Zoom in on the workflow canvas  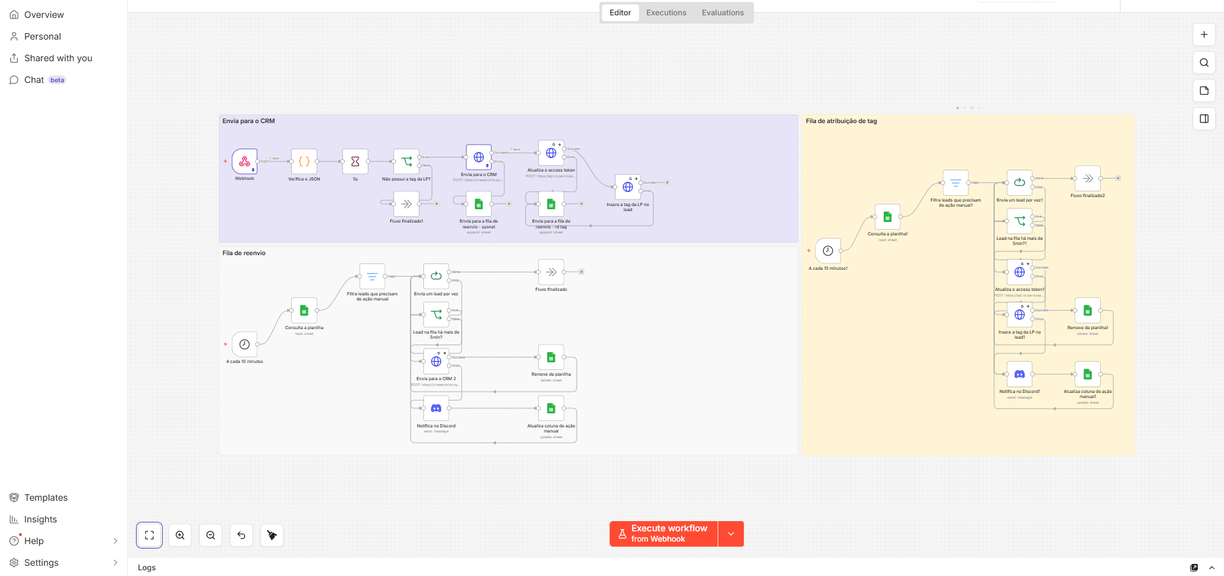[180, 535]
